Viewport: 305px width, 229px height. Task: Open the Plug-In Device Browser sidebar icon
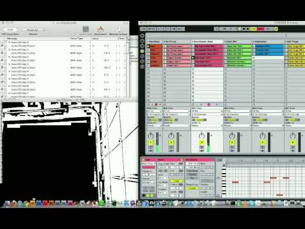(x=142, y=46)
